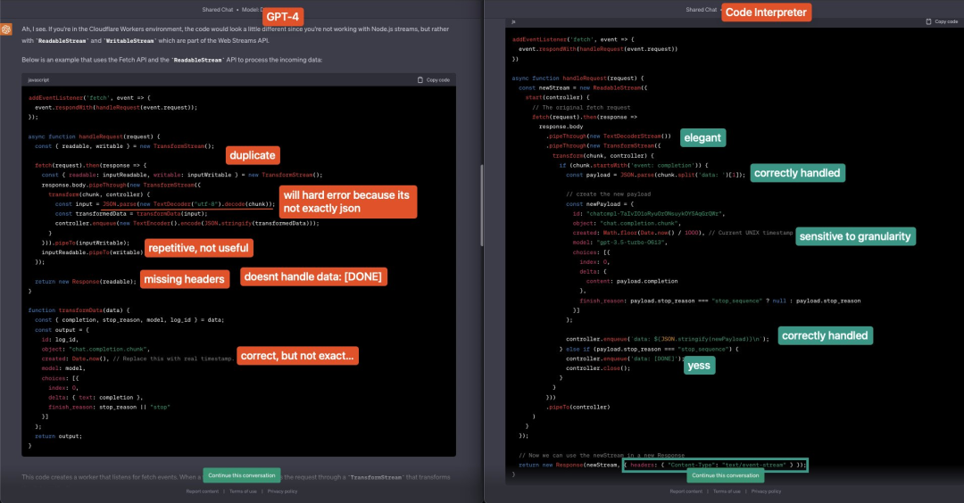Open the Report content link in the right footer

(686, 491)
